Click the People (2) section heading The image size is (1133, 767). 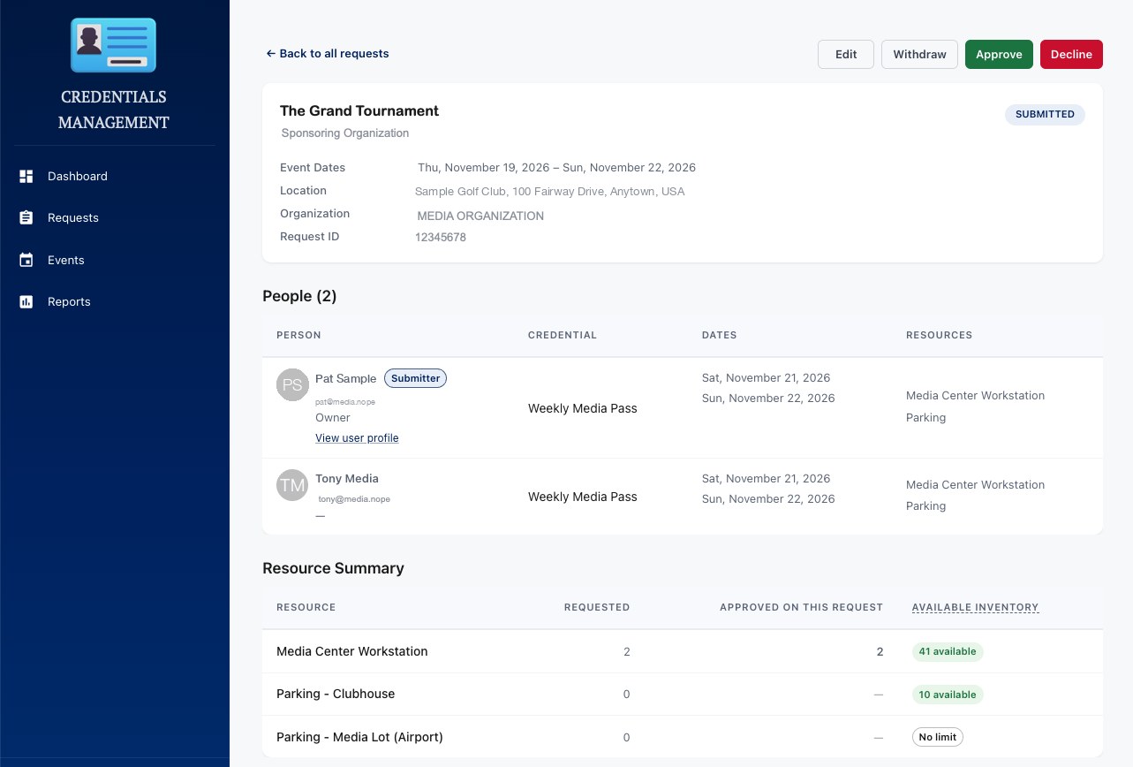(x=299, y=297)
